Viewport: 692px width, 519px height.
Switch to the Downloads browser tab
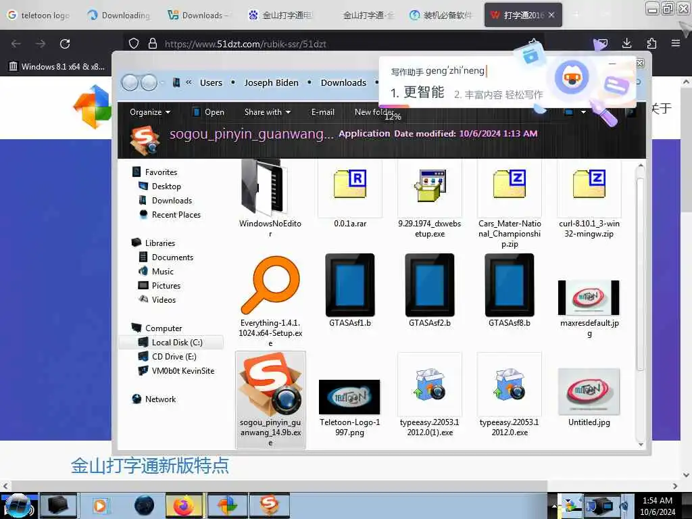coord(199,15)
